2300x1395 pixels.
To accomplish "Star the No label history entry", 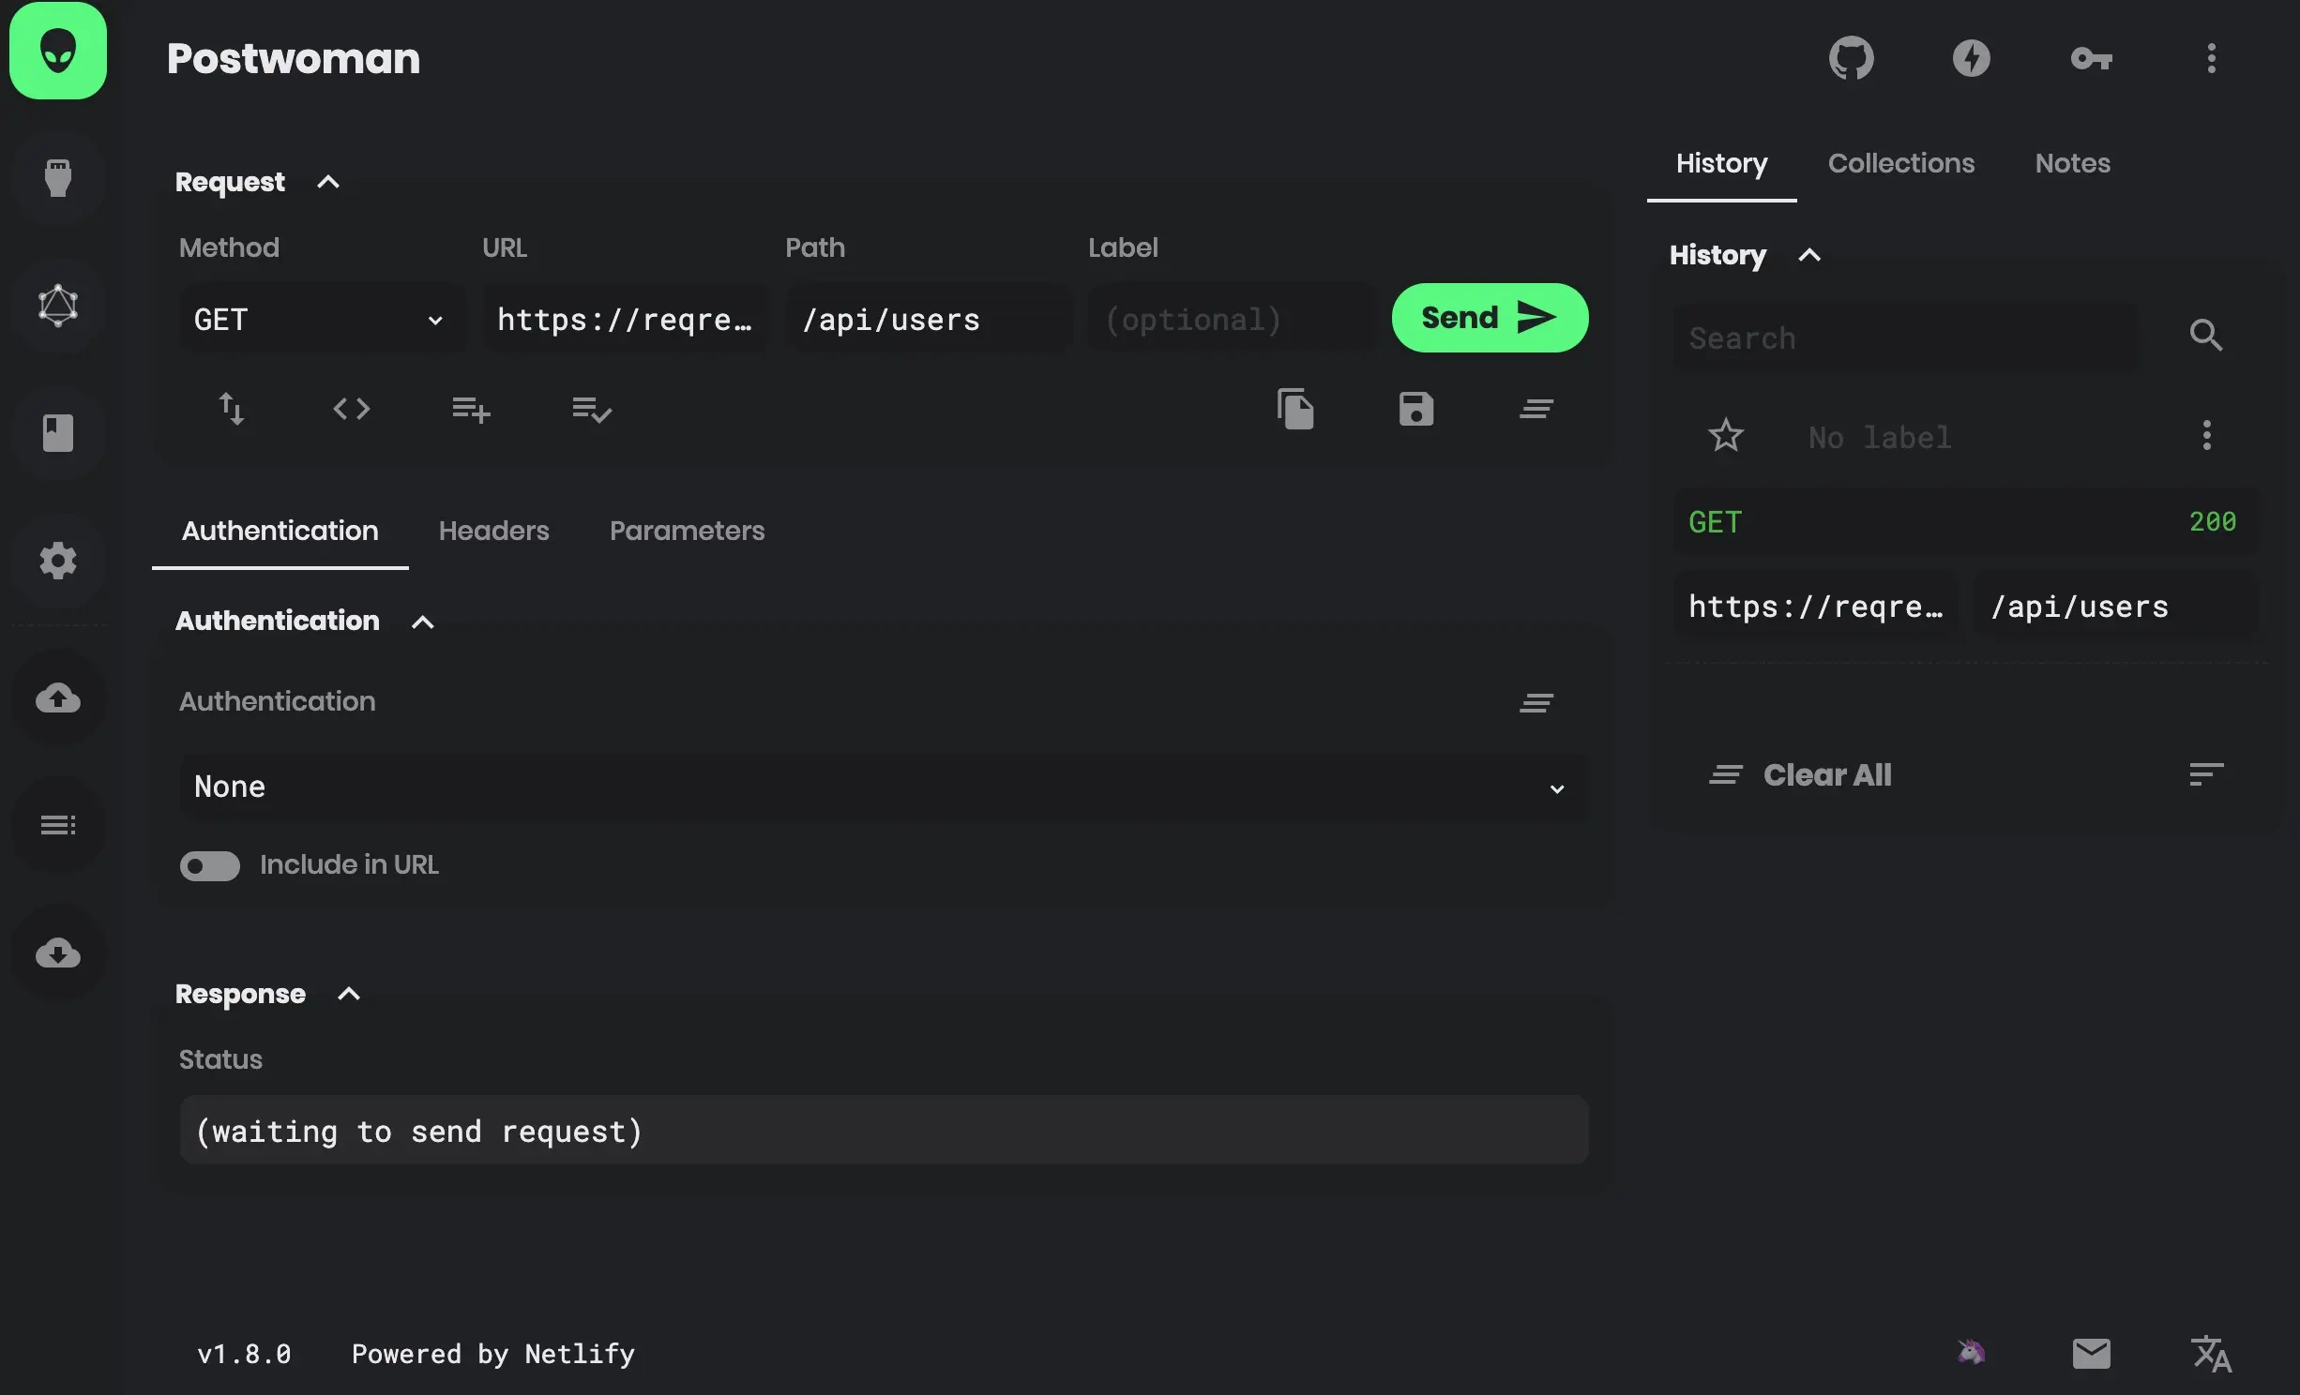I will tap(1726, 436).
